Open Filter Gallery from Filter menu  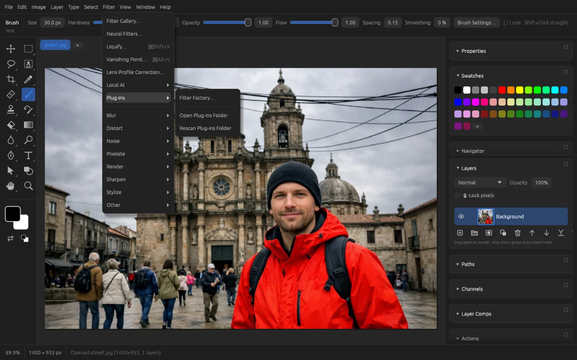[x=138, y=21]
